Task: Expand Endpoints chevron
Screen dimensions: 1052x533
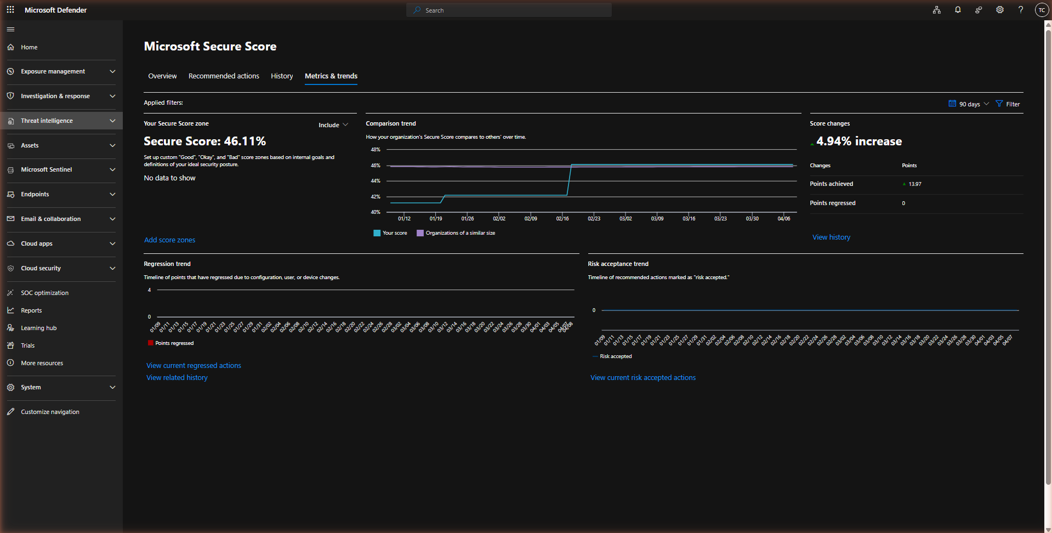Action: click(112, 194)
